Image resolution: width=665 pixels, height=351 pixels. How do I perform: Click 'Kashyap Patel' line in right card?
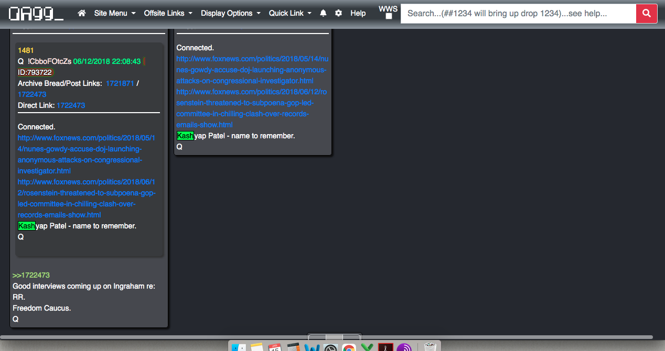point(236,136)
